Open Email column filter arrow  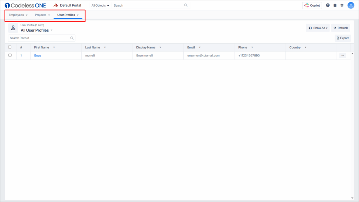point(199,47)
